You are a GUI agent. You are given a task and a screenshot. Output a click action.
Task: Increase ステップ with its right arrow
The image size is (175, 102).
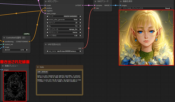click(80, 23)
